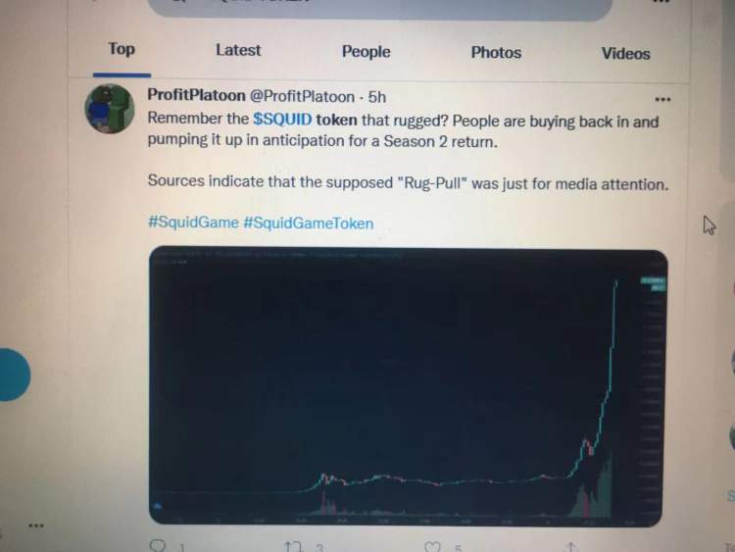
Task: Switch to the Latest tab
Action: tap(238, 50)
